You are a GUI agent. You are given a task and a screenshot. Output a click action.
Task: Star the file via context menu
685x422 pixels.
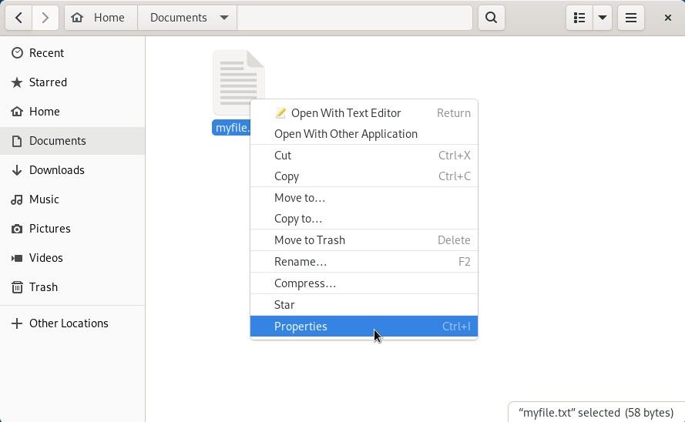click(x=285, y=305)
